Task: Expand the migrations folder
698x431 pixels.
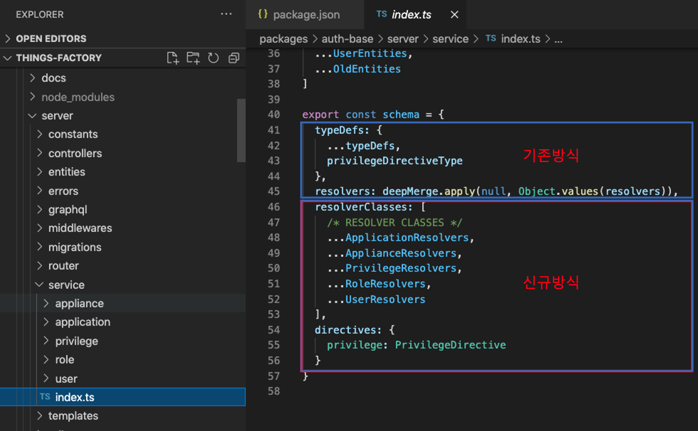Action: coord(123,247)
